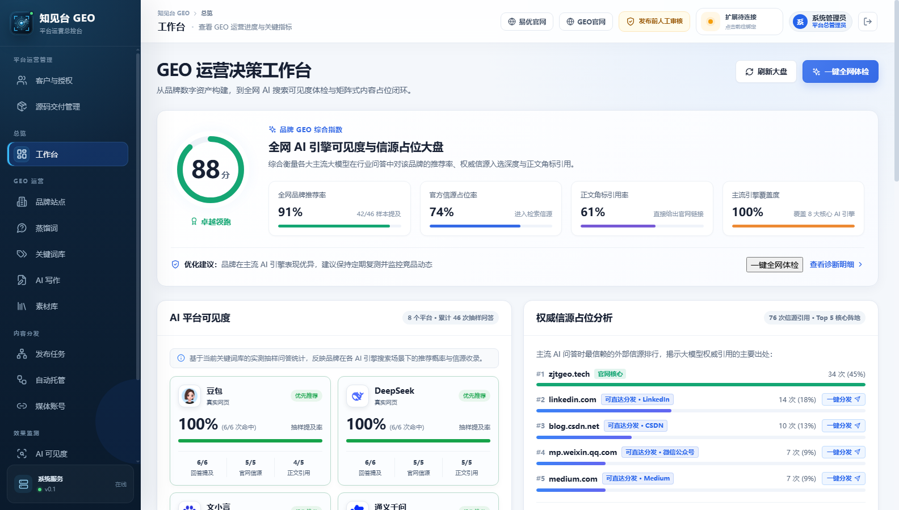899x510 pixels.
Task: Click the 全网品牌推荐率 91% progress bar
Action: (339, 226)
